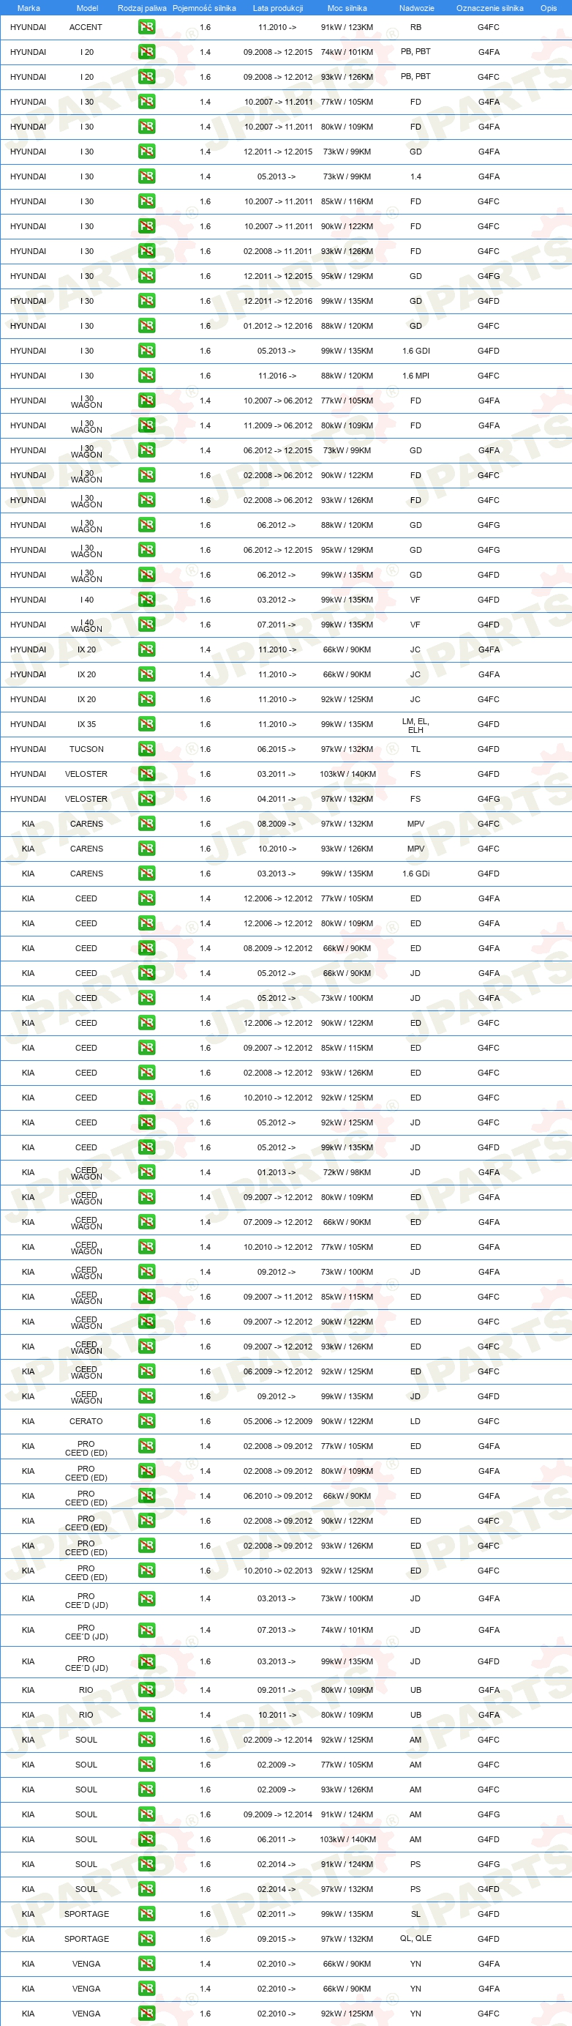Screen dimensions: 572x2026
Task: Click the Lata produkcji column header
Action: click(x=277, y=8)
